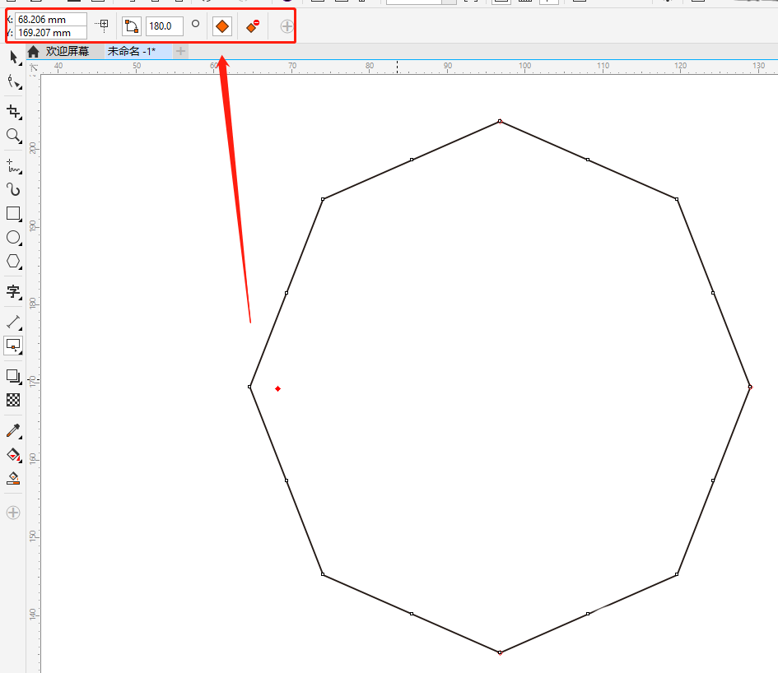Select the Ellipse tool
The width and height of the screenshot is (778, 673).
(13, 238)
